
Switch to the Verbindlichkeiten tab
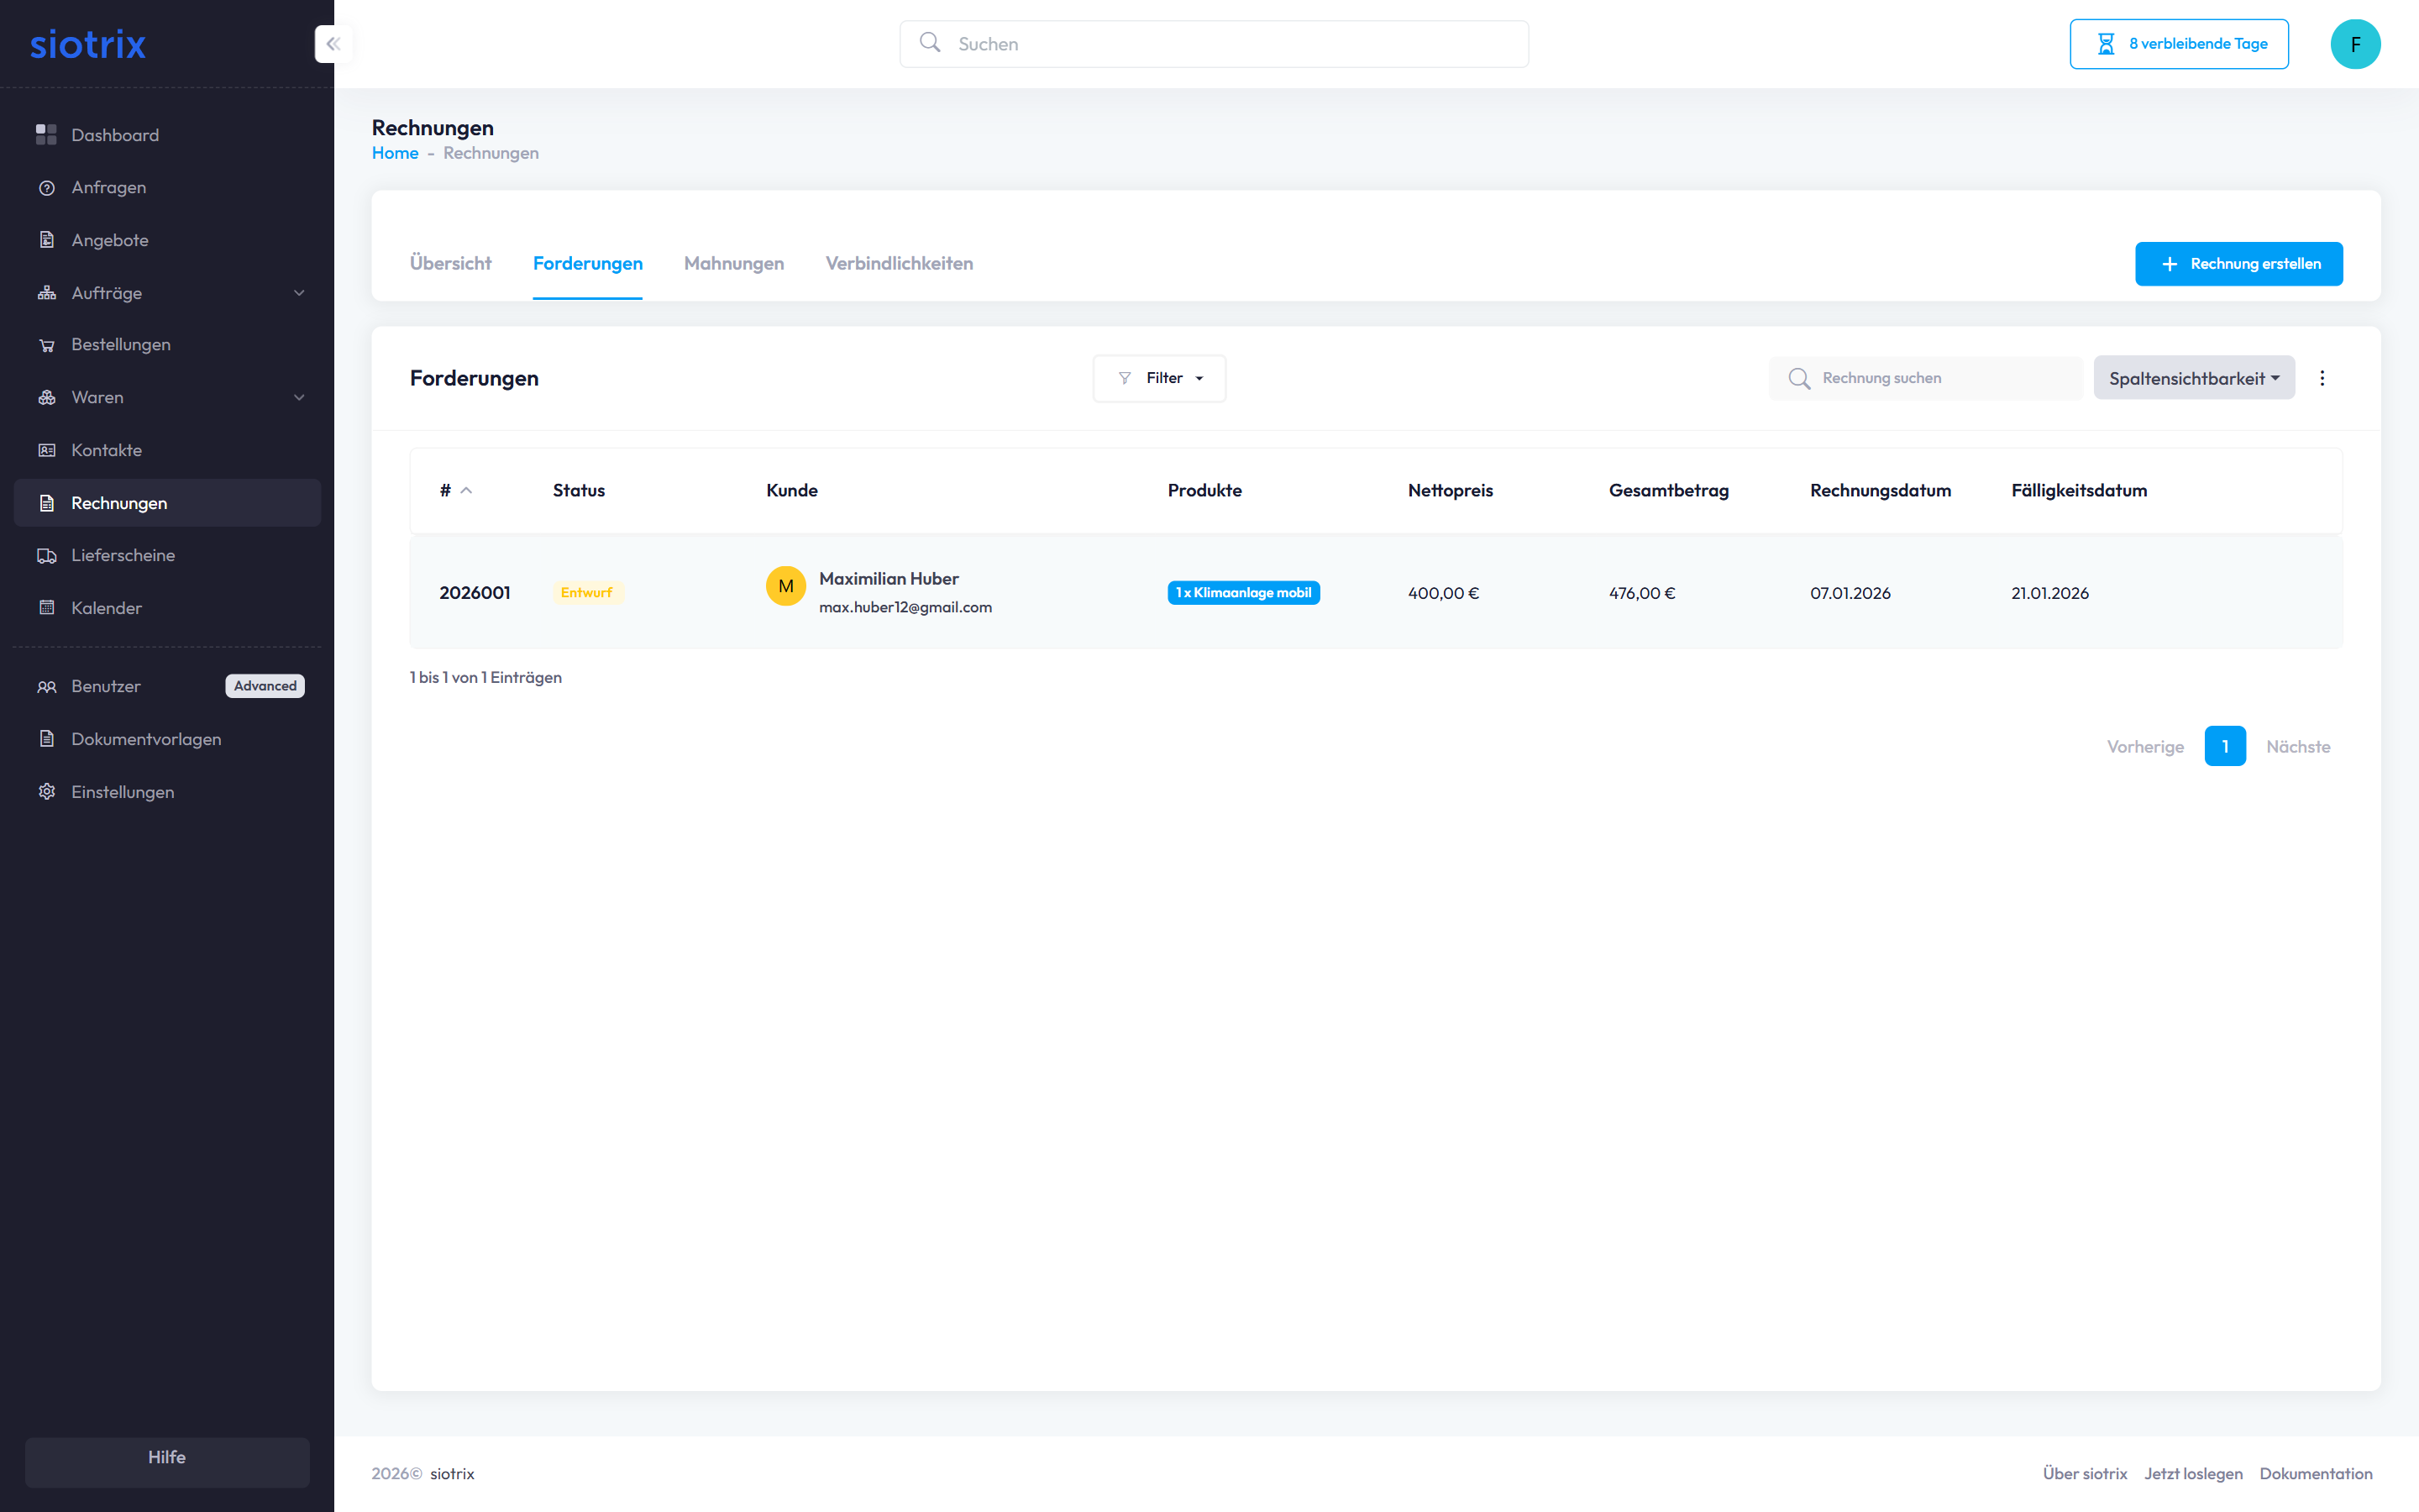[899, 263]
